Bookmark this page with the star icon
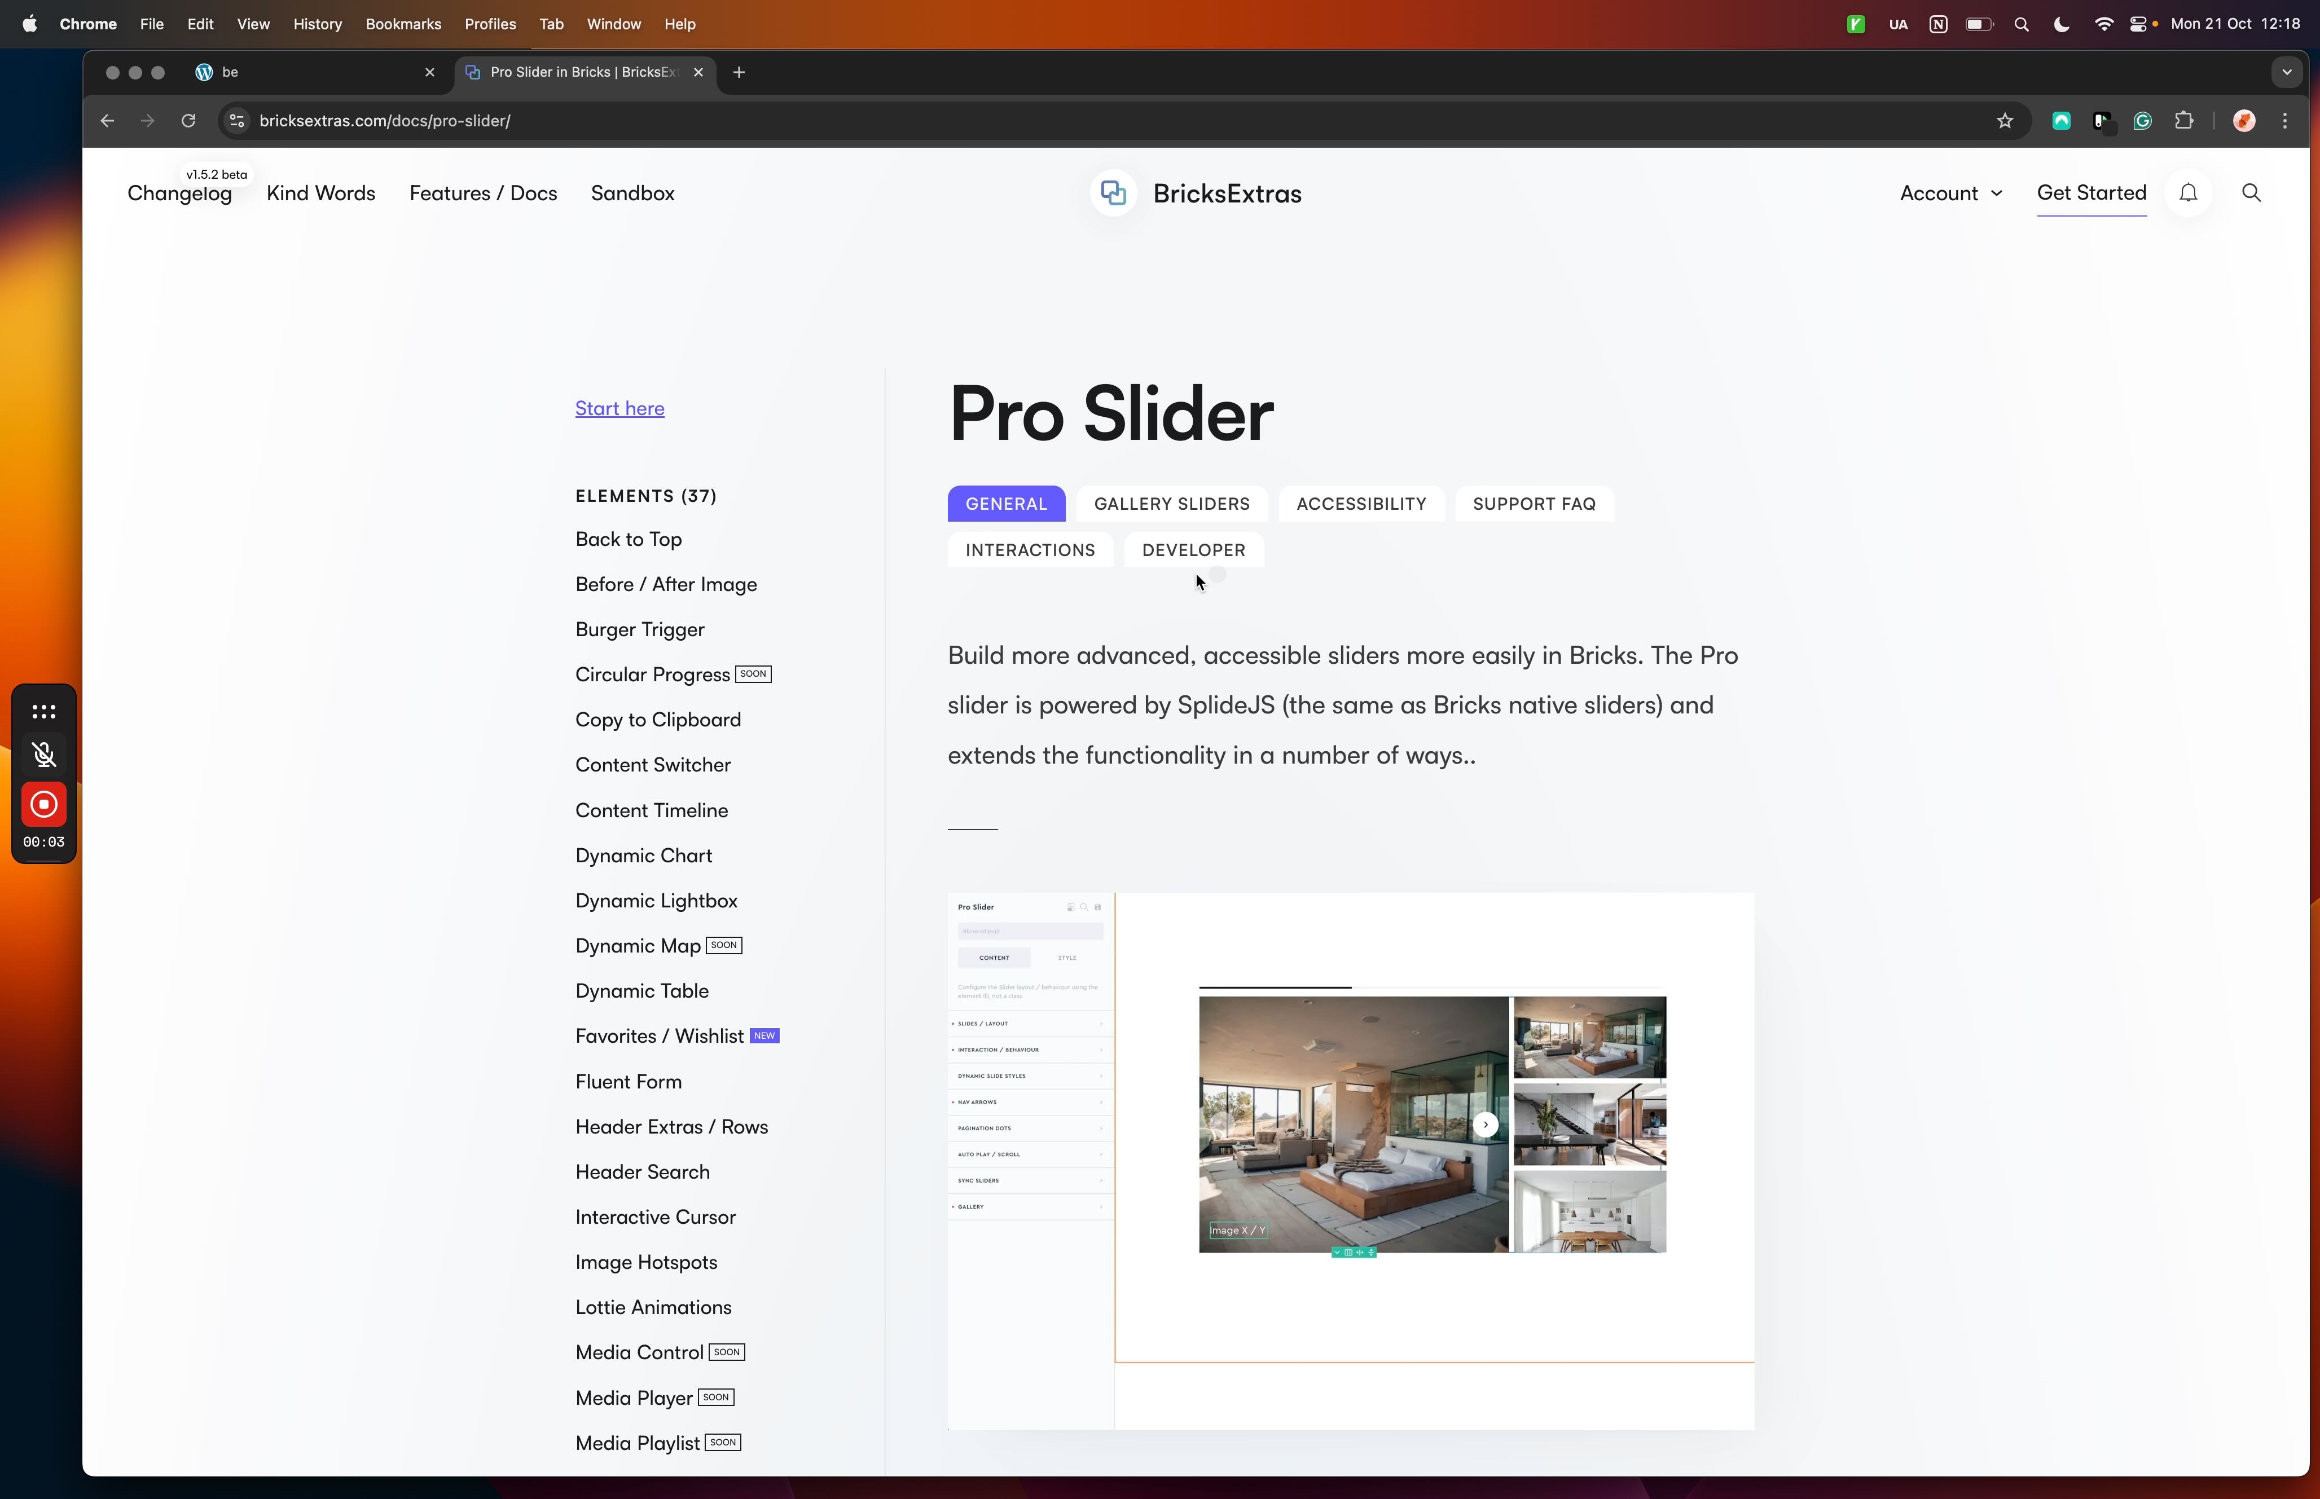Image resolution: width=2320 pixels, height=1499 pixels. (2005, 121)
